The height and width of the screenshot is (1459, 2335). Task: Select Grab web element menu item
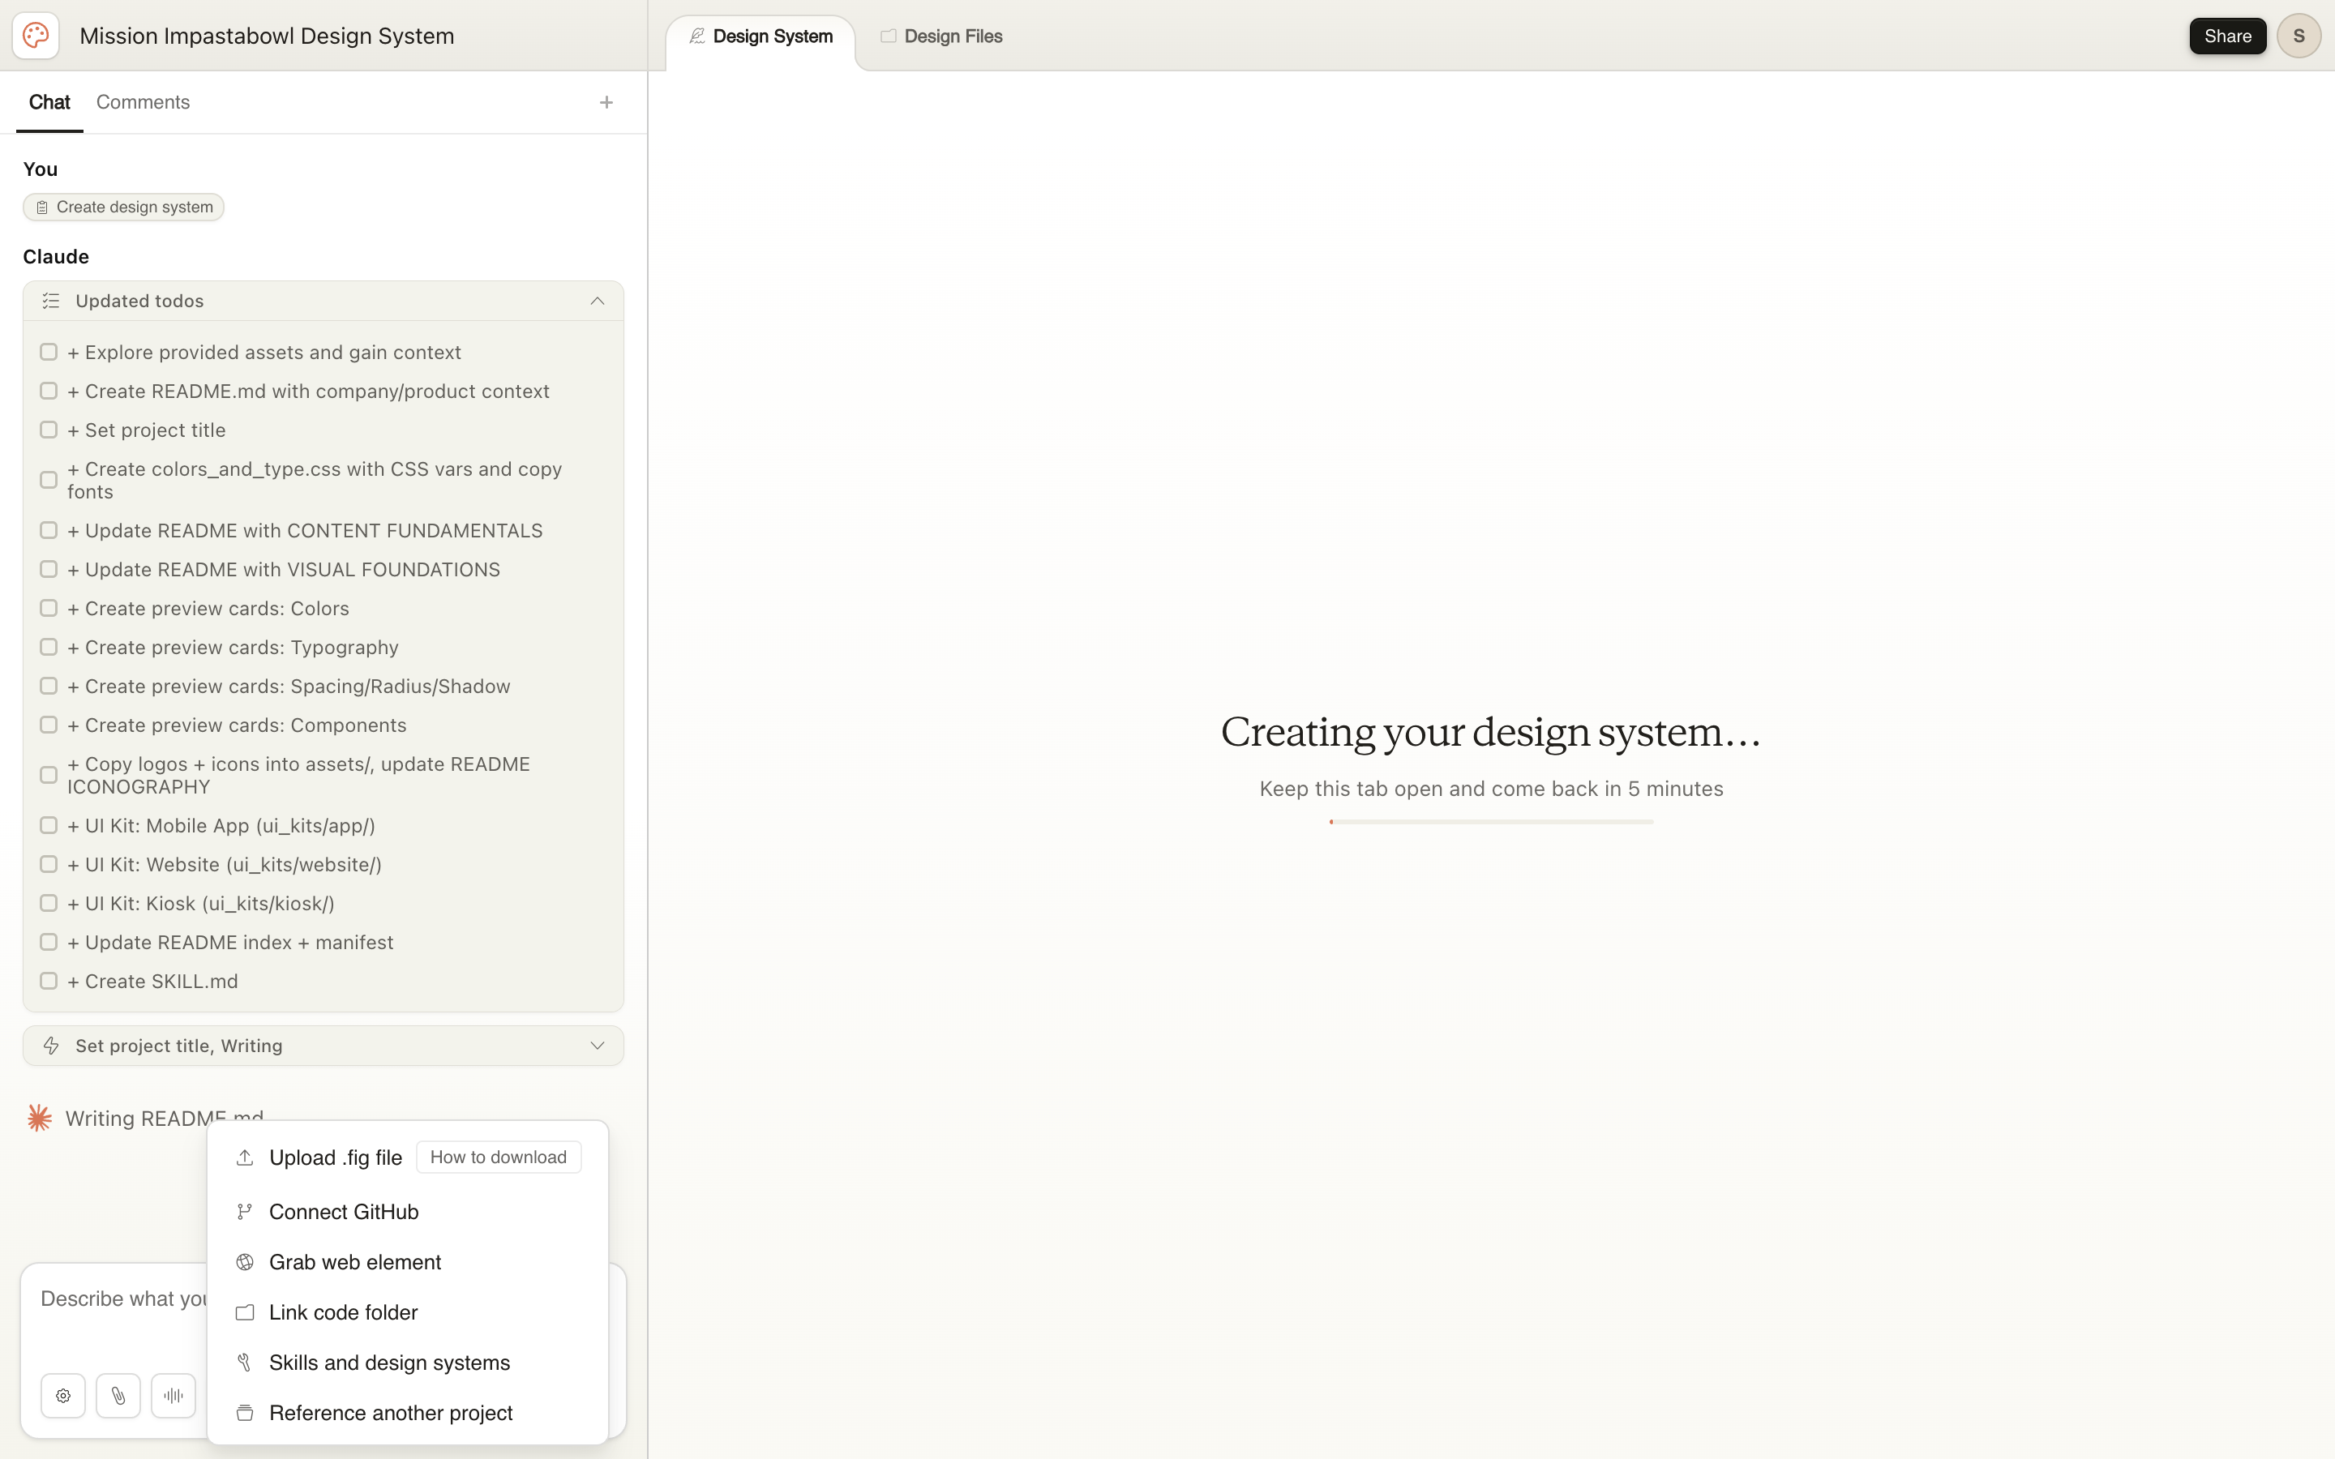407,1262
